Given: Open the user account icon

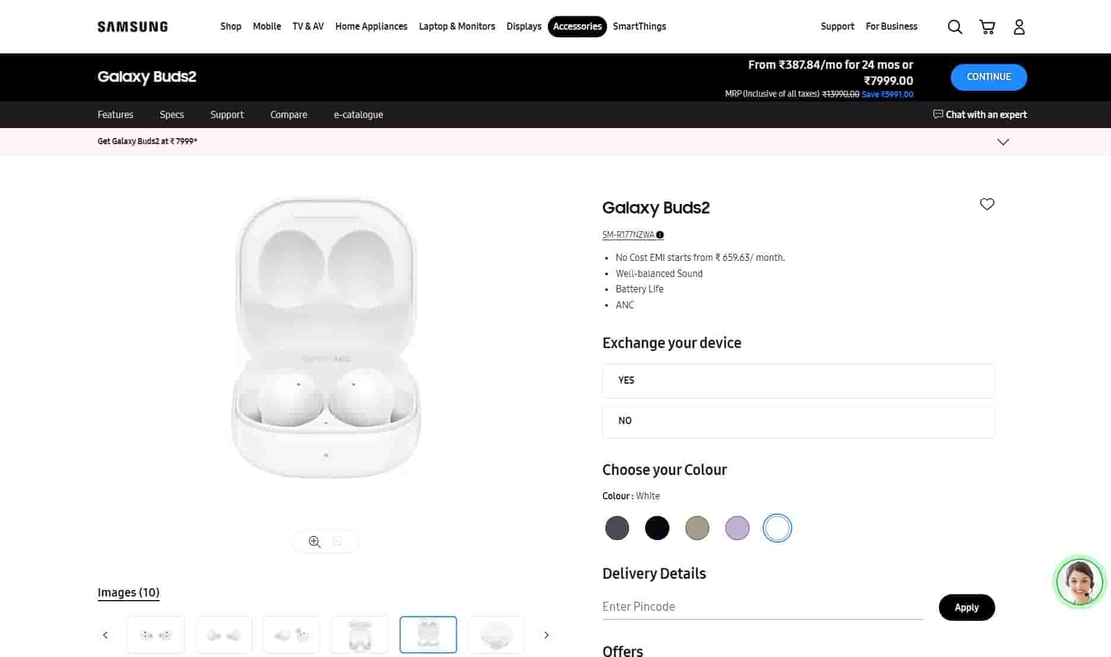Looking at the screenshot, I should pos(1019,27).
